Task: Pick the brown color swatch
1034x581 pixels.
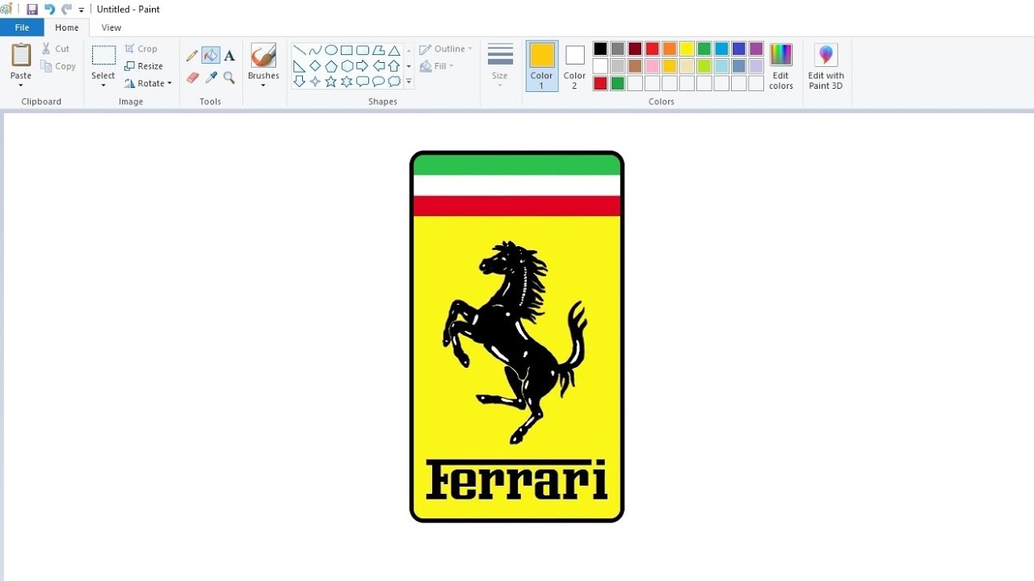Action: (635, 66)
